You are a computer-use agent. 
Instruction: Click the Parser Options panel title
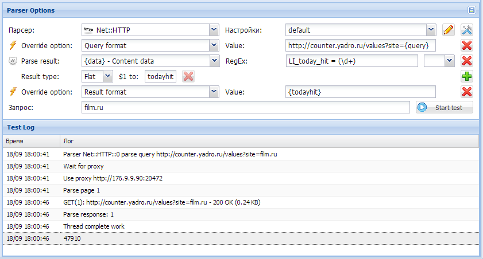(31, 10)
